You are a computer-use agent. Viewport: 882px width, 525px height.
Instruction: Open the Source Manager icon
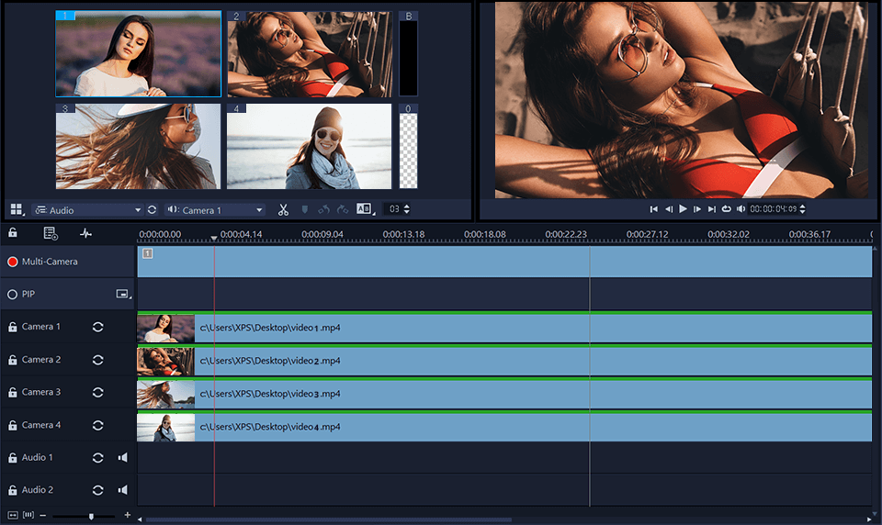coord(51,234)
